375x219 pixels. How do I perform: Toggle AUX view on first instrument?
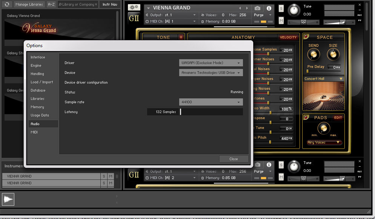point(360,15)
